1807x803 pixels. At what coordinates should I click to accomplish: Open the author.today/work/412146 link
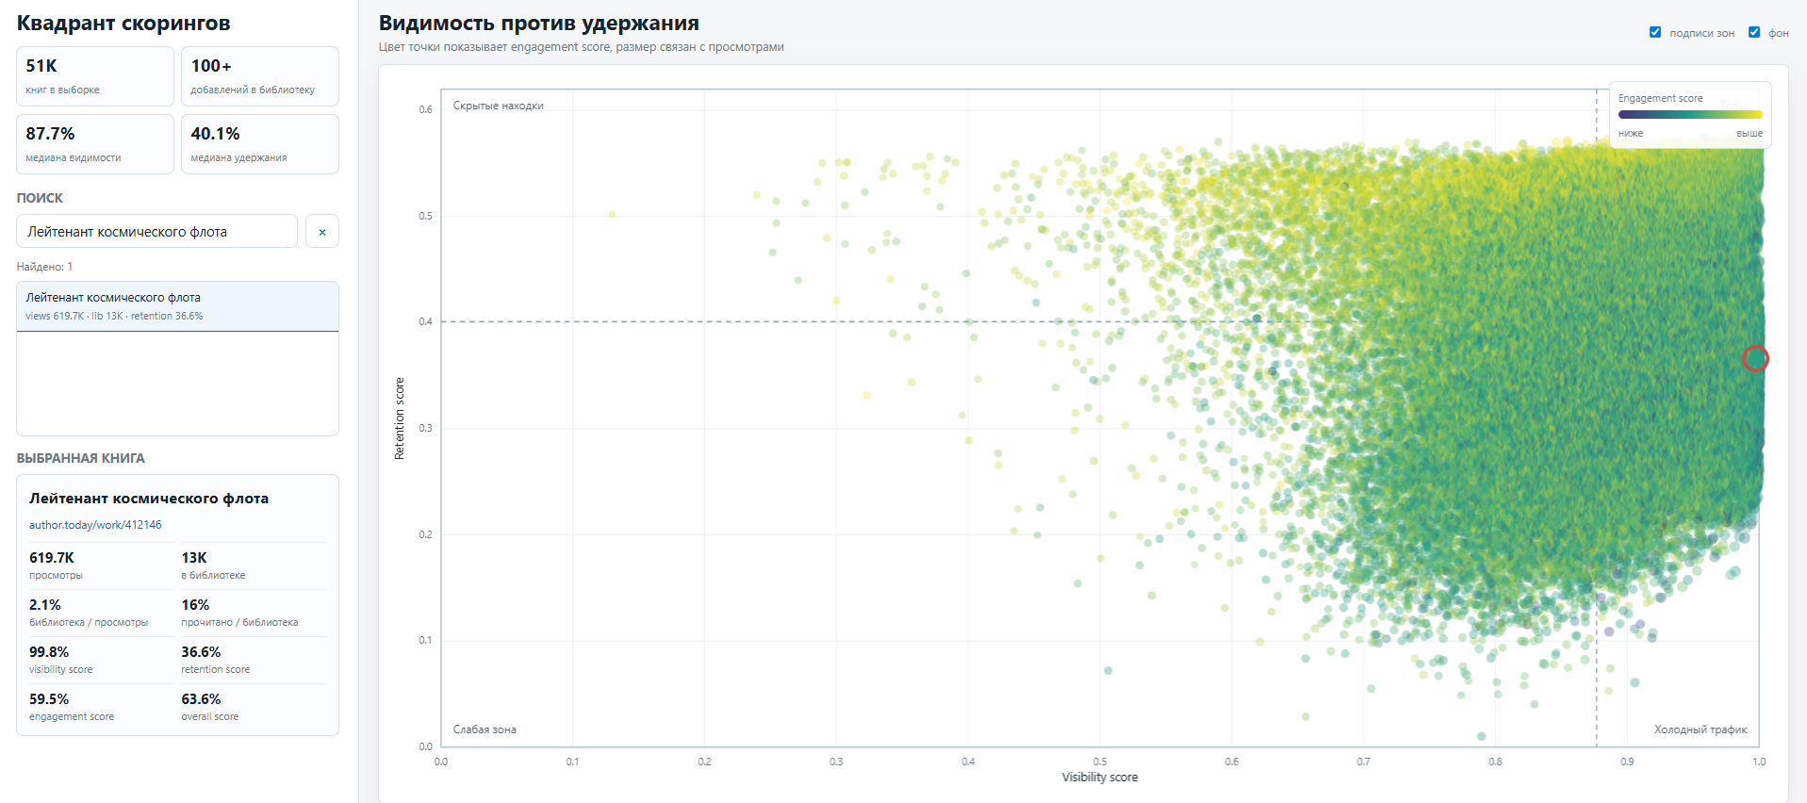tap(95, 525)
